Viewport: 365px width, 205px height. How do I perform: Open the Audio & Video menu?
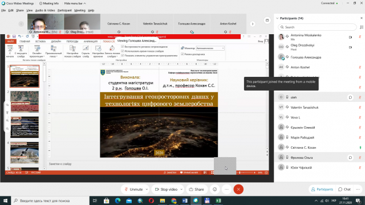click(x=45, y=10)
